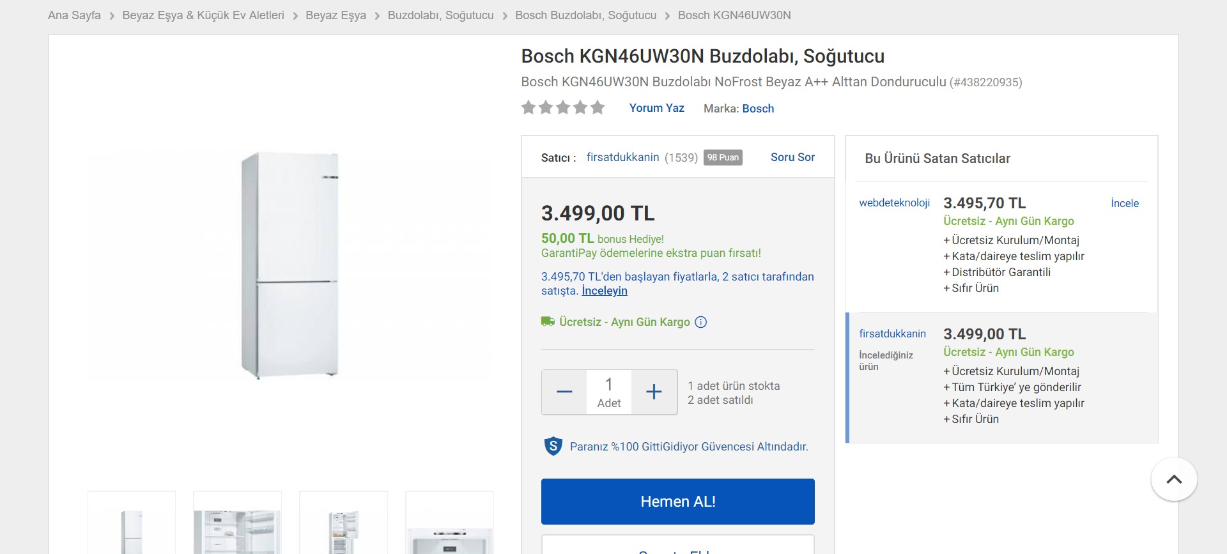Open Beyaz Eşya & Küçük Ev Aletleri breadcrumb
This screenshot has width=1227, height=554.
tap(203, 15)
